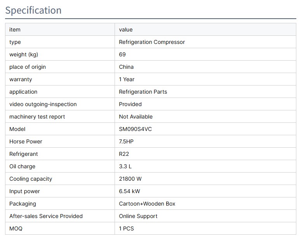Image resolution: width=301 pixels, height=239 pixels.
Task: Click the video outgoing-inspection label
Action: point(43,104)
